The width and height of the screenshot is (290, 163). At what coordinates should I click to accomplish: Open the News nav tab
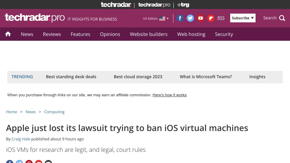click(x=27, y=34)
